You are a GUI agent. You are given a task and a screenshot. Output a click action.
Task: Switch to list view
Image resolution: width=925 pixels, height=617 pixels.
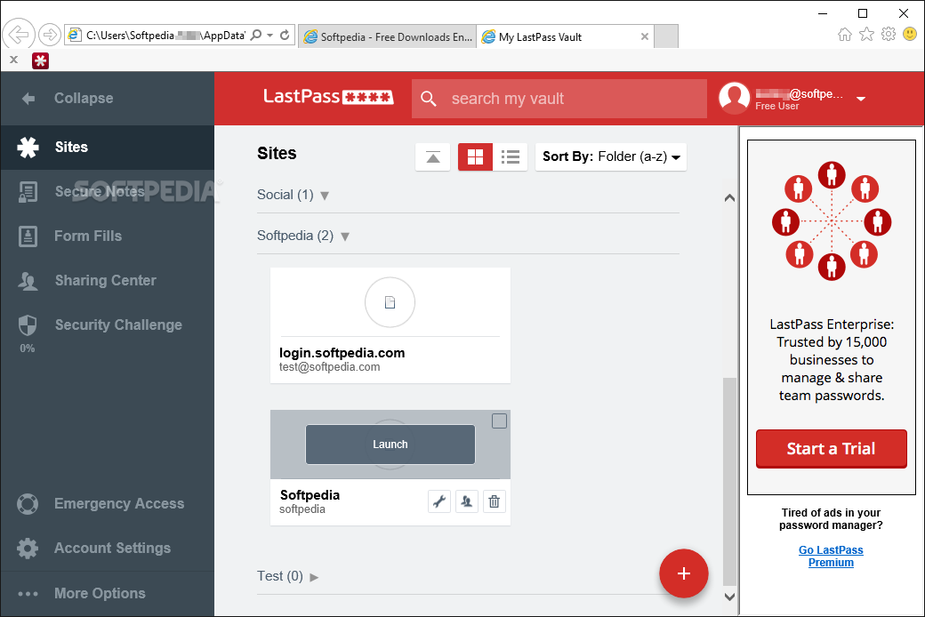511,156
